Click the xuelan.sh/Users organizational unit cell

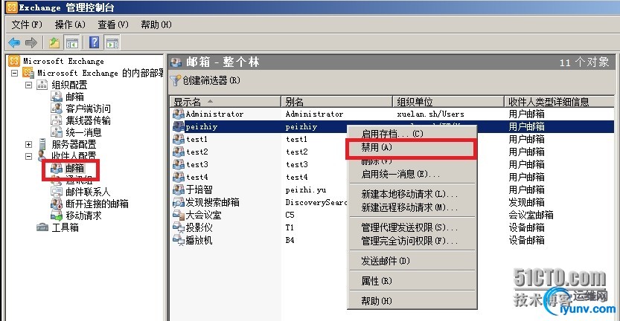tap(431, 114)
